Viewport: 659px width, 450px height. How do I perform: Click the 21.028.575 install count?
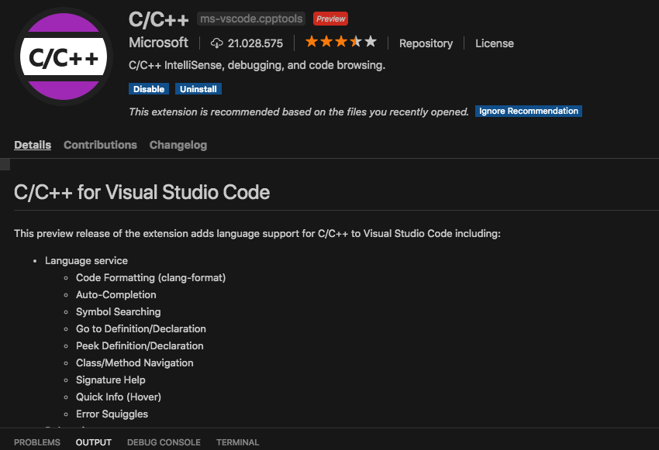[x=255, y=43]
